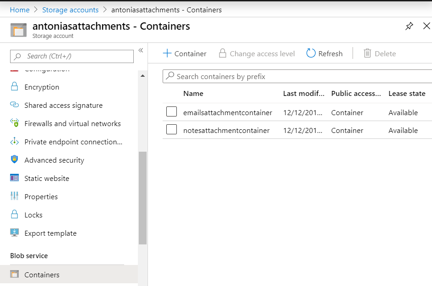Click the Delete trash can icon
Viewport: 432px width, 286px height.
point(367,53)
